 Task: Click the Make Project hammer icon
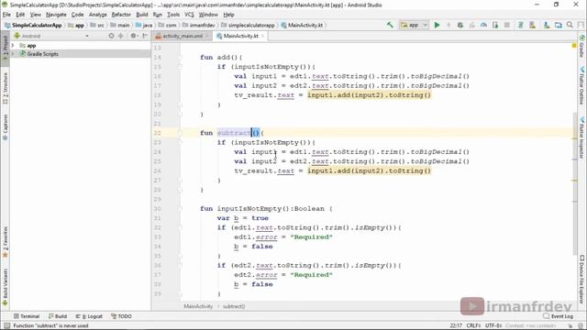coord(390,25)
